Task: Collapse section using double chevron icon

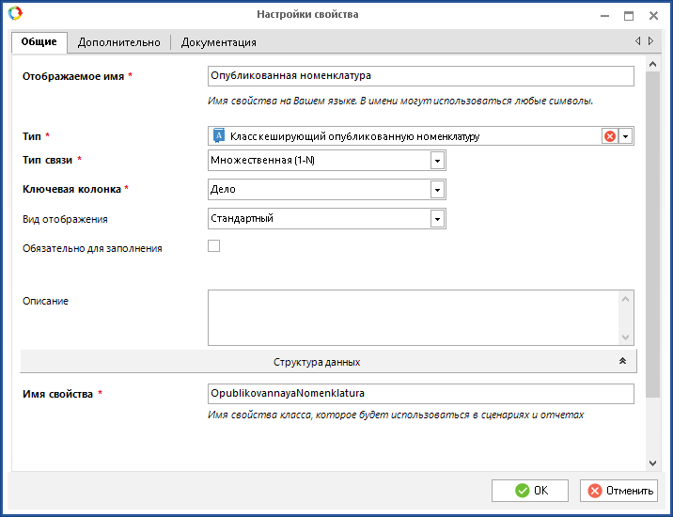Action: click(622, 362)
